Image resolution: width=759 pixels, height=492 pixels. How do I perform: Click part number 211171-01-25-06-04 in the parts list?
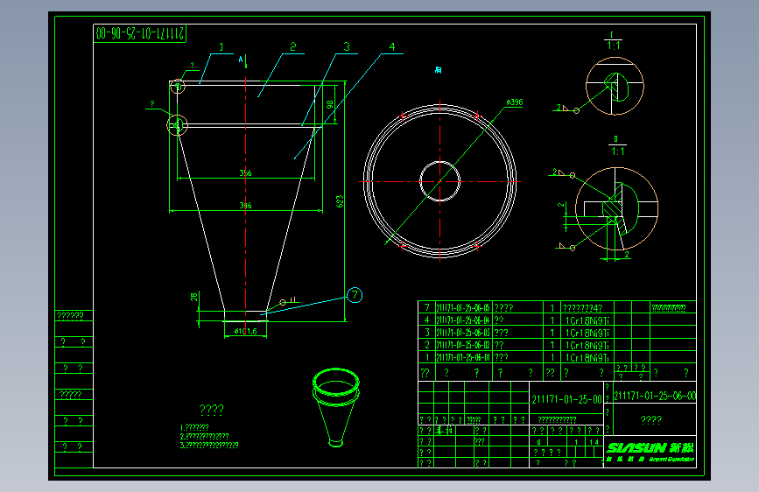[463, 320]
